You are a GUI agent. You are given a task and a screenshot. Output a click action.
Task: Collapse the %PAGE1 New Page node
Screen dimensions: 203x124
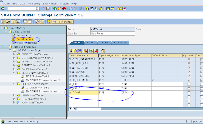pyautogui.click(x=10, y=50)
